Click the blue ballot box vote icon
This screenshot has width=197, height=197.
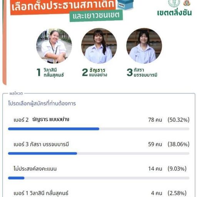click(x=125, y=5)
